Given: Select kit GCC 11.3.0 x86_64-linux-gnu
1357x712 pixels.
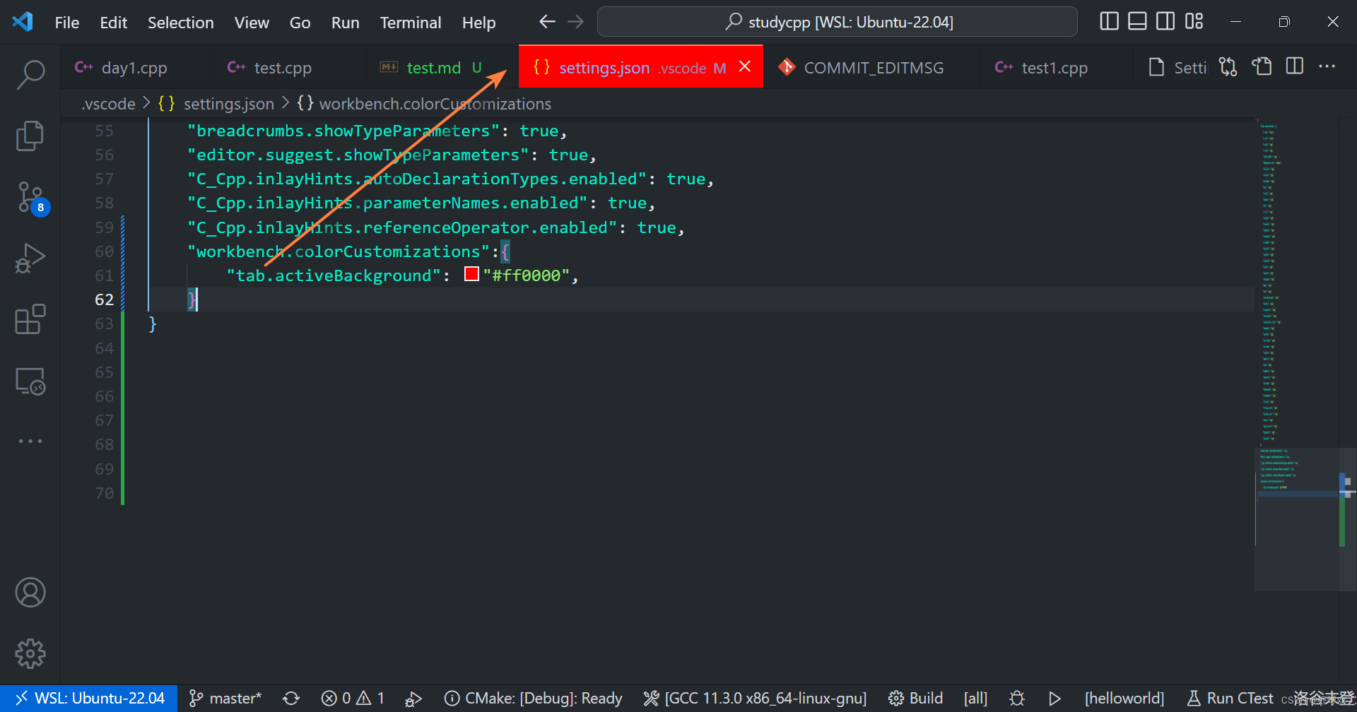Looking at the screenshot, I should pos(754,698).
